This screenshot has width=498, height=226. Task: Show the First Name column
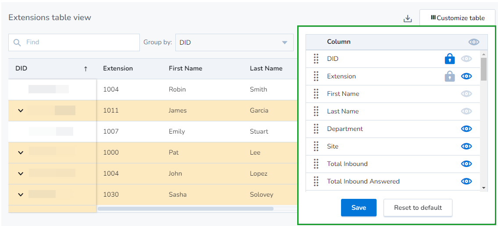coord(466,94)
